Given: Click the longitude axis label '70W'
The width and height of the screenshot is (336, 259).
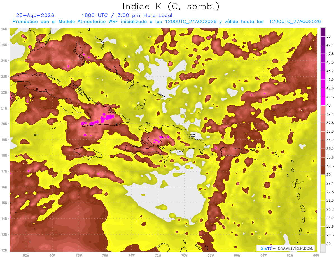Looking at the screenshot, I should click(184, 255).
